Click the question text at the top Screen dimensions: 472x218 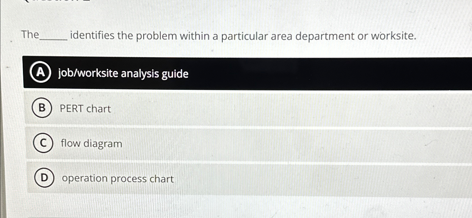point(218,36)
